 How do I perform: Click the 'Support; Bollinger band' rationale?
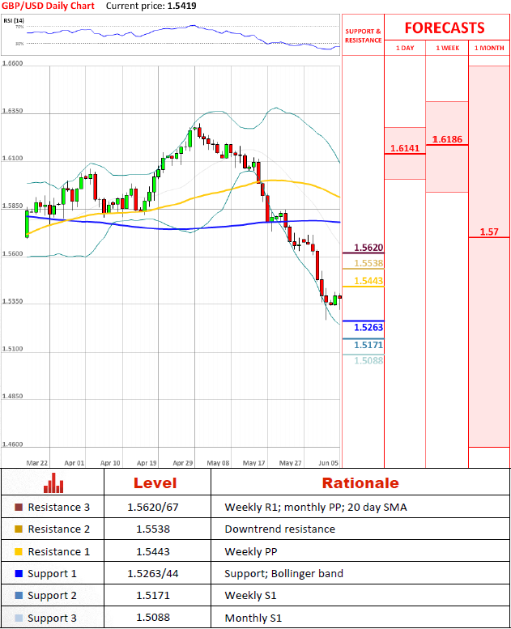tap(283, 574)
